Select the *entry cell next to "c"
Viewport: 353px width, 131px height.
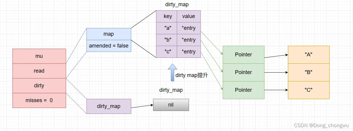coord(189,52)
